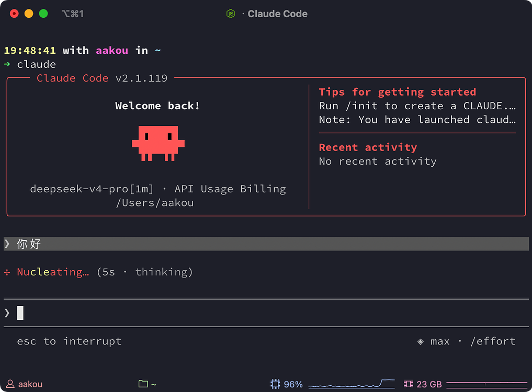Click the '(5s · thinking)' timer text
The width and height of the screenshot is (532, 392).
(x=145, y=272)
